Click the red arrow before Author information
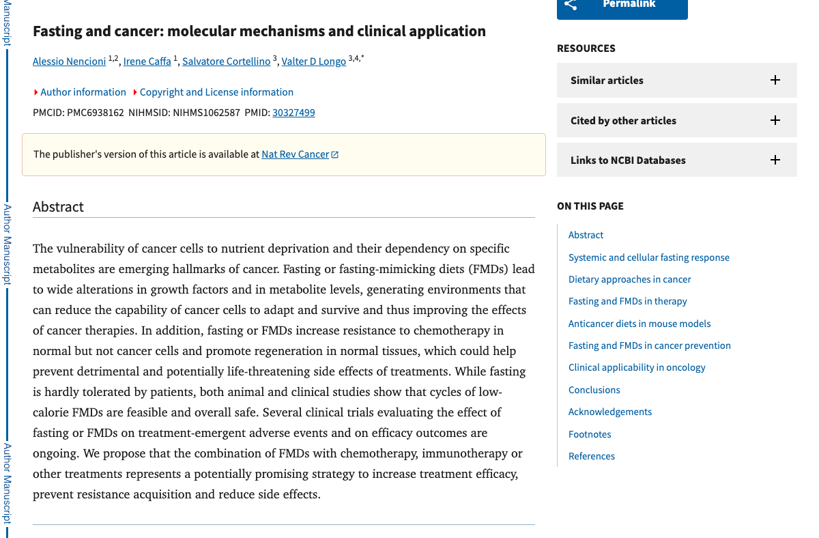Screen dimensions: 819x538 click(x=35, y=91)
